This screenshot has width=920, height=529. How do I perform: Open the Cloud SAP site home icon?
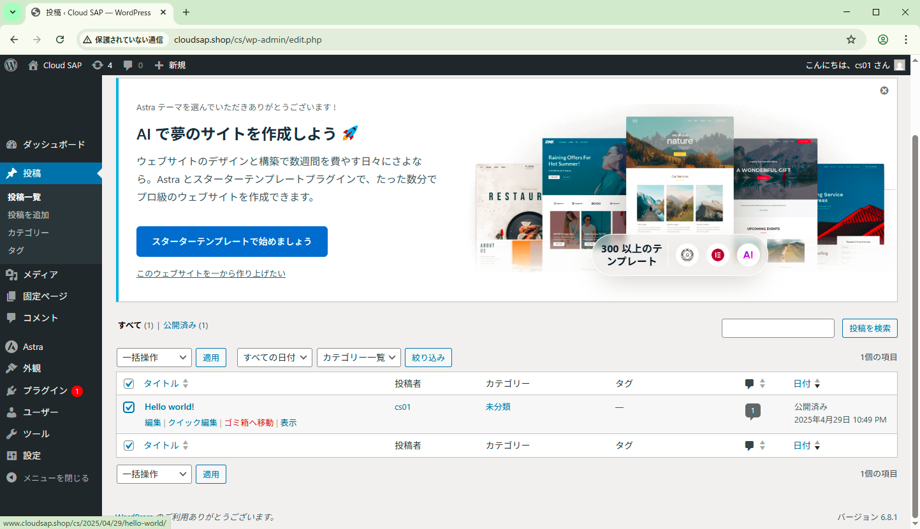[33, 65]
